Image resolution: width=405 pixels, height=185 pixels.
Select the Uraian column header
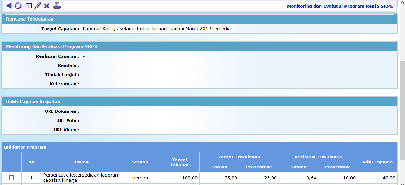point(81,162)
